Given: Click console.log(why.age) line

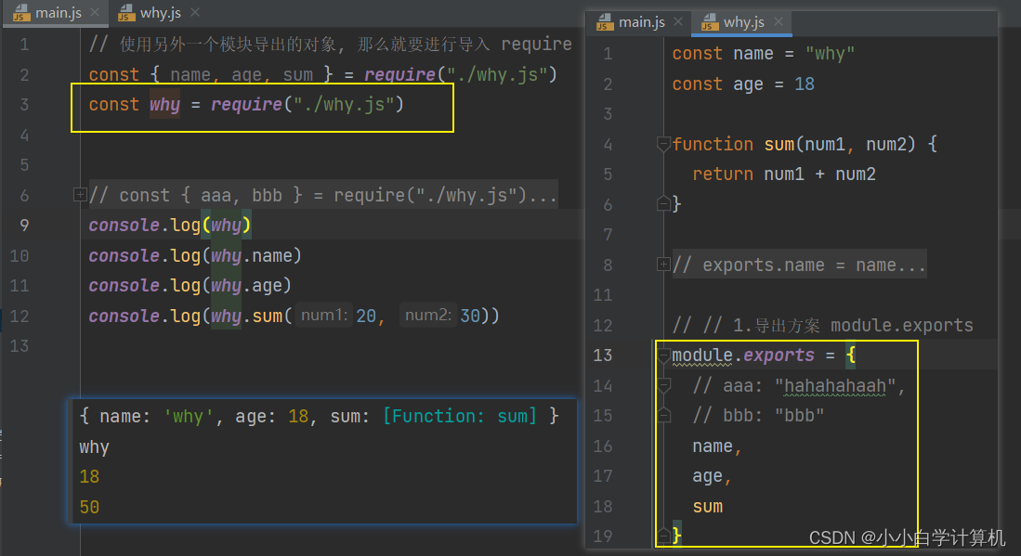Looking at the screenshot, I should (x=190, y=286).
